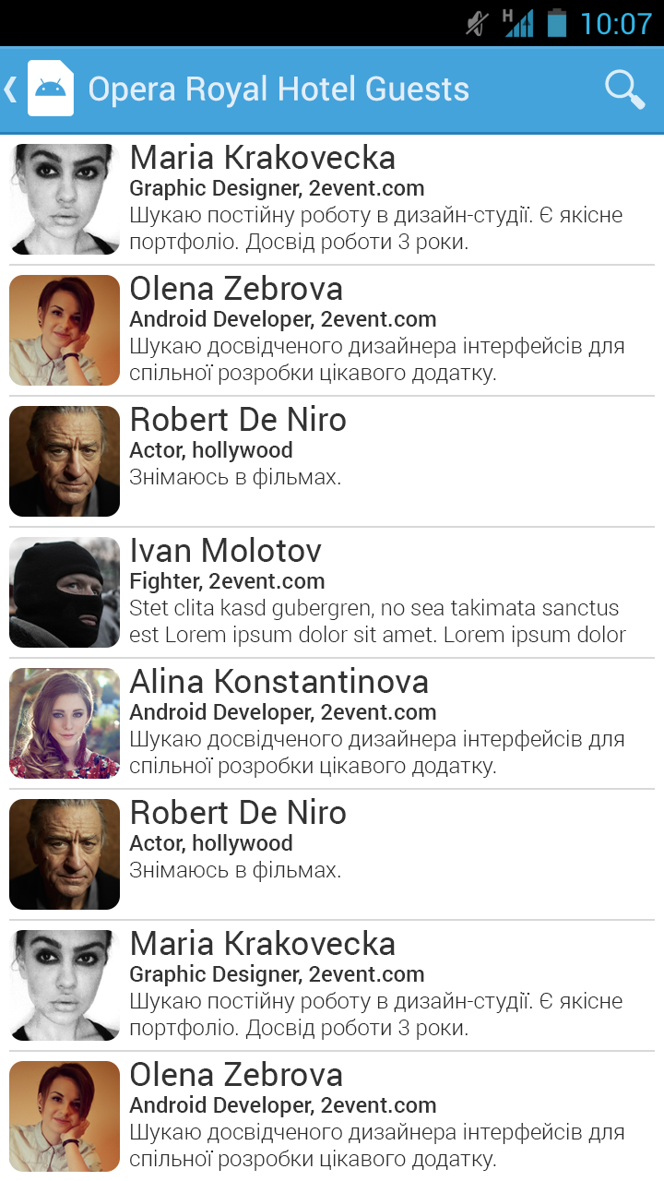Tap the 10:07 clock in status bar
The image size is (664, 1181).
[x=615, y=23]
